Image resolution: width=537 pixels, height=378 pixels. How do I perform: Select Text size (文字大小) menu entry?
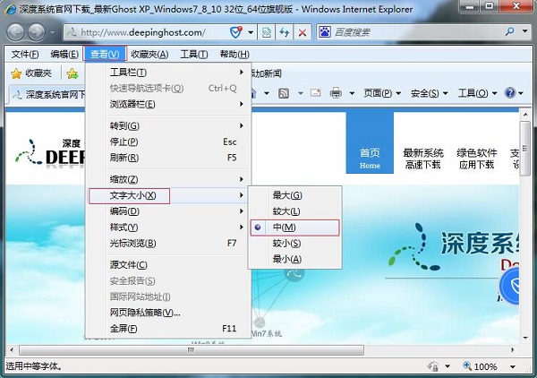tap(168, 195)
